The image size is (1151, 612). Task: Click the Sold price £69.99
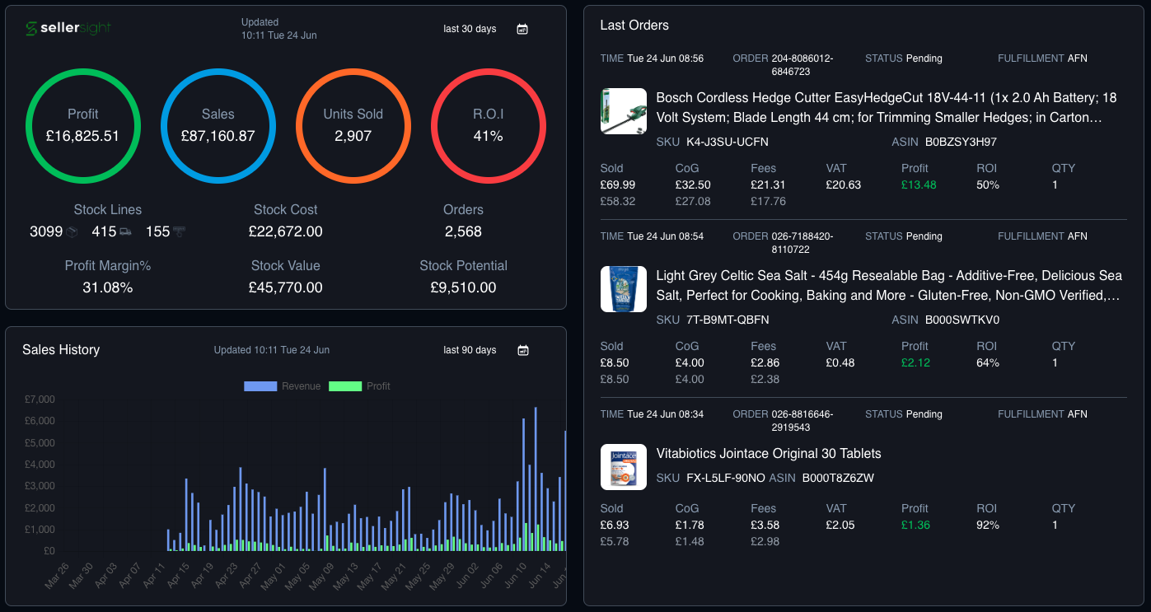(x=618, y=185)
